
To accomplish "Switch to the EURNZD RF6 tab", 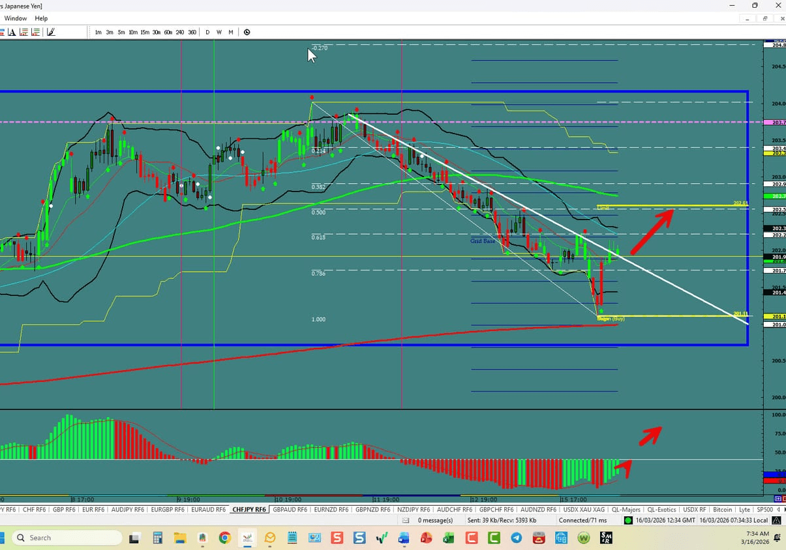I will point(331,509).
